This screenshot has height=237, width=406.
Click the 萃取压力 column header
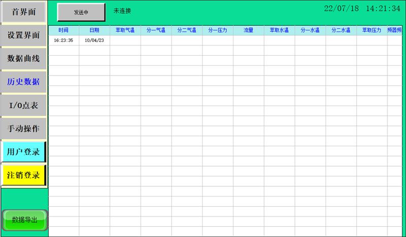pos(371,30)
